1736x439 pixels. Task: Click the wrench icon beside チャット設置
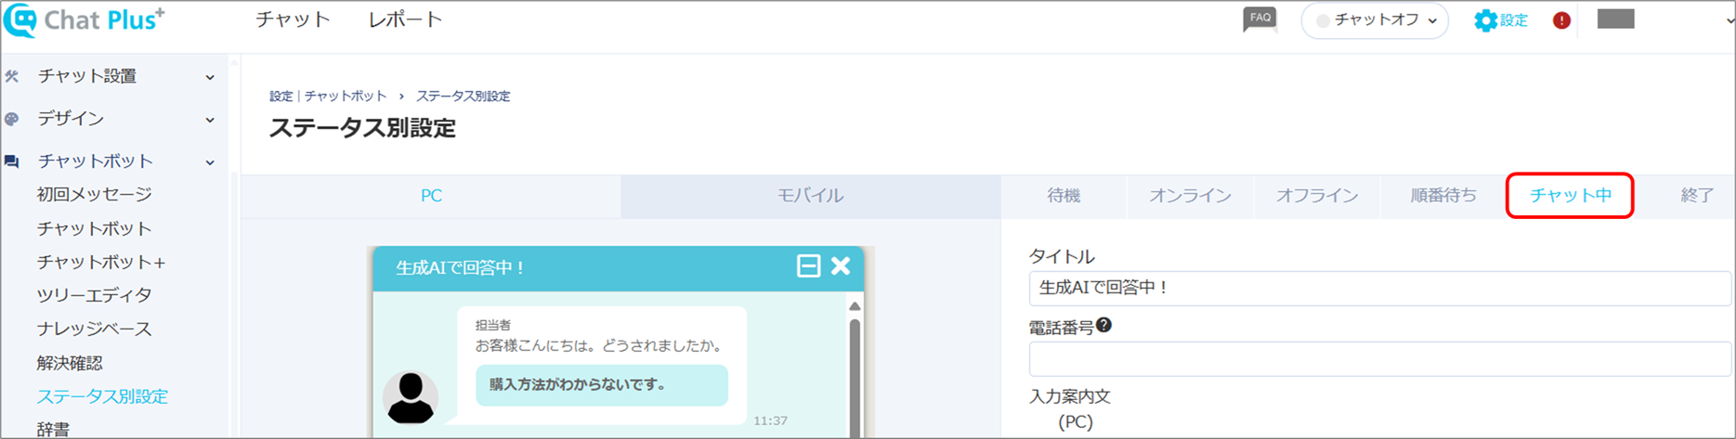(12, 76)
